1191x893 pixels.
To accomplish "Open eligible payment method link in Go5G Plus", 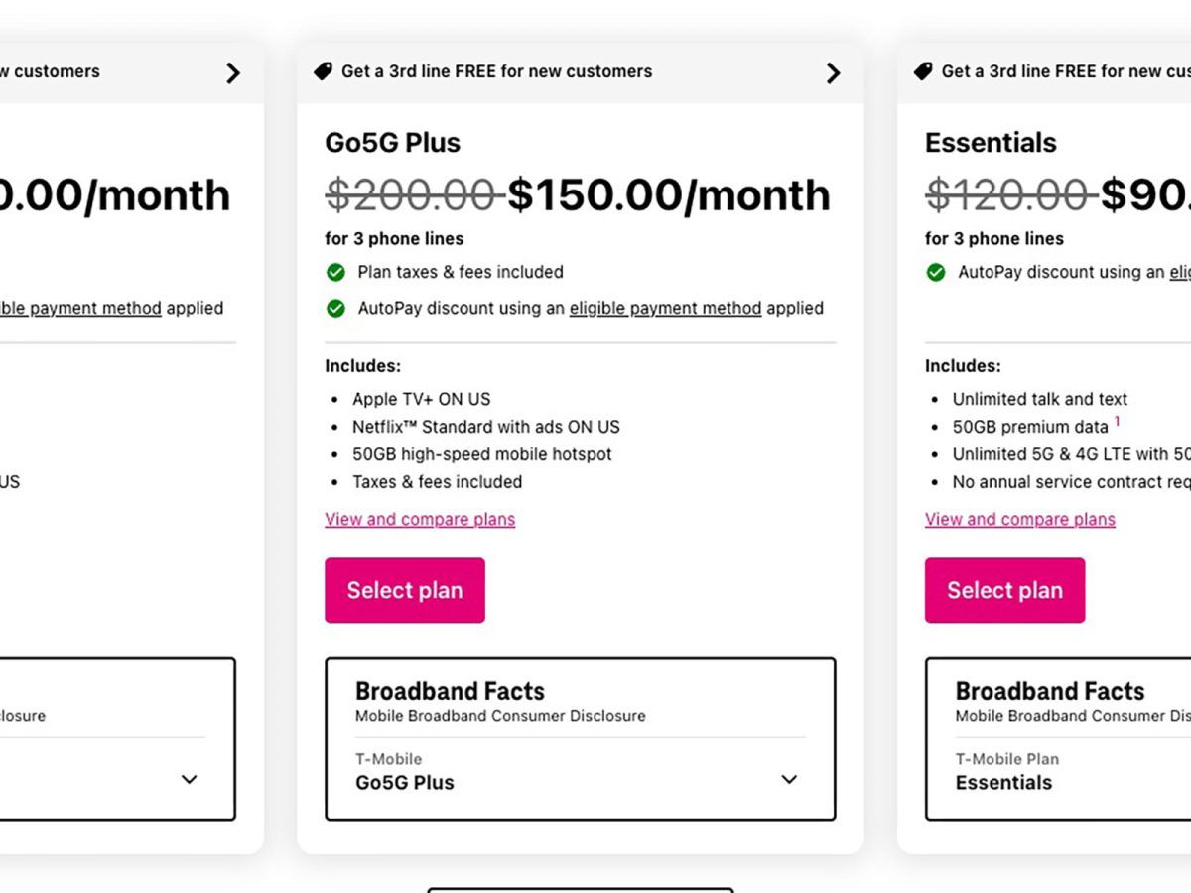I will point(665,308).
